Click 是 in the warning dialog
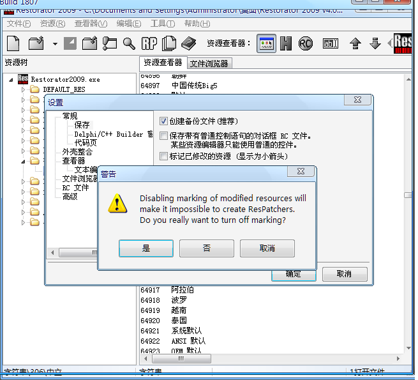Screen dimensions: 418x380 [146, 248]
